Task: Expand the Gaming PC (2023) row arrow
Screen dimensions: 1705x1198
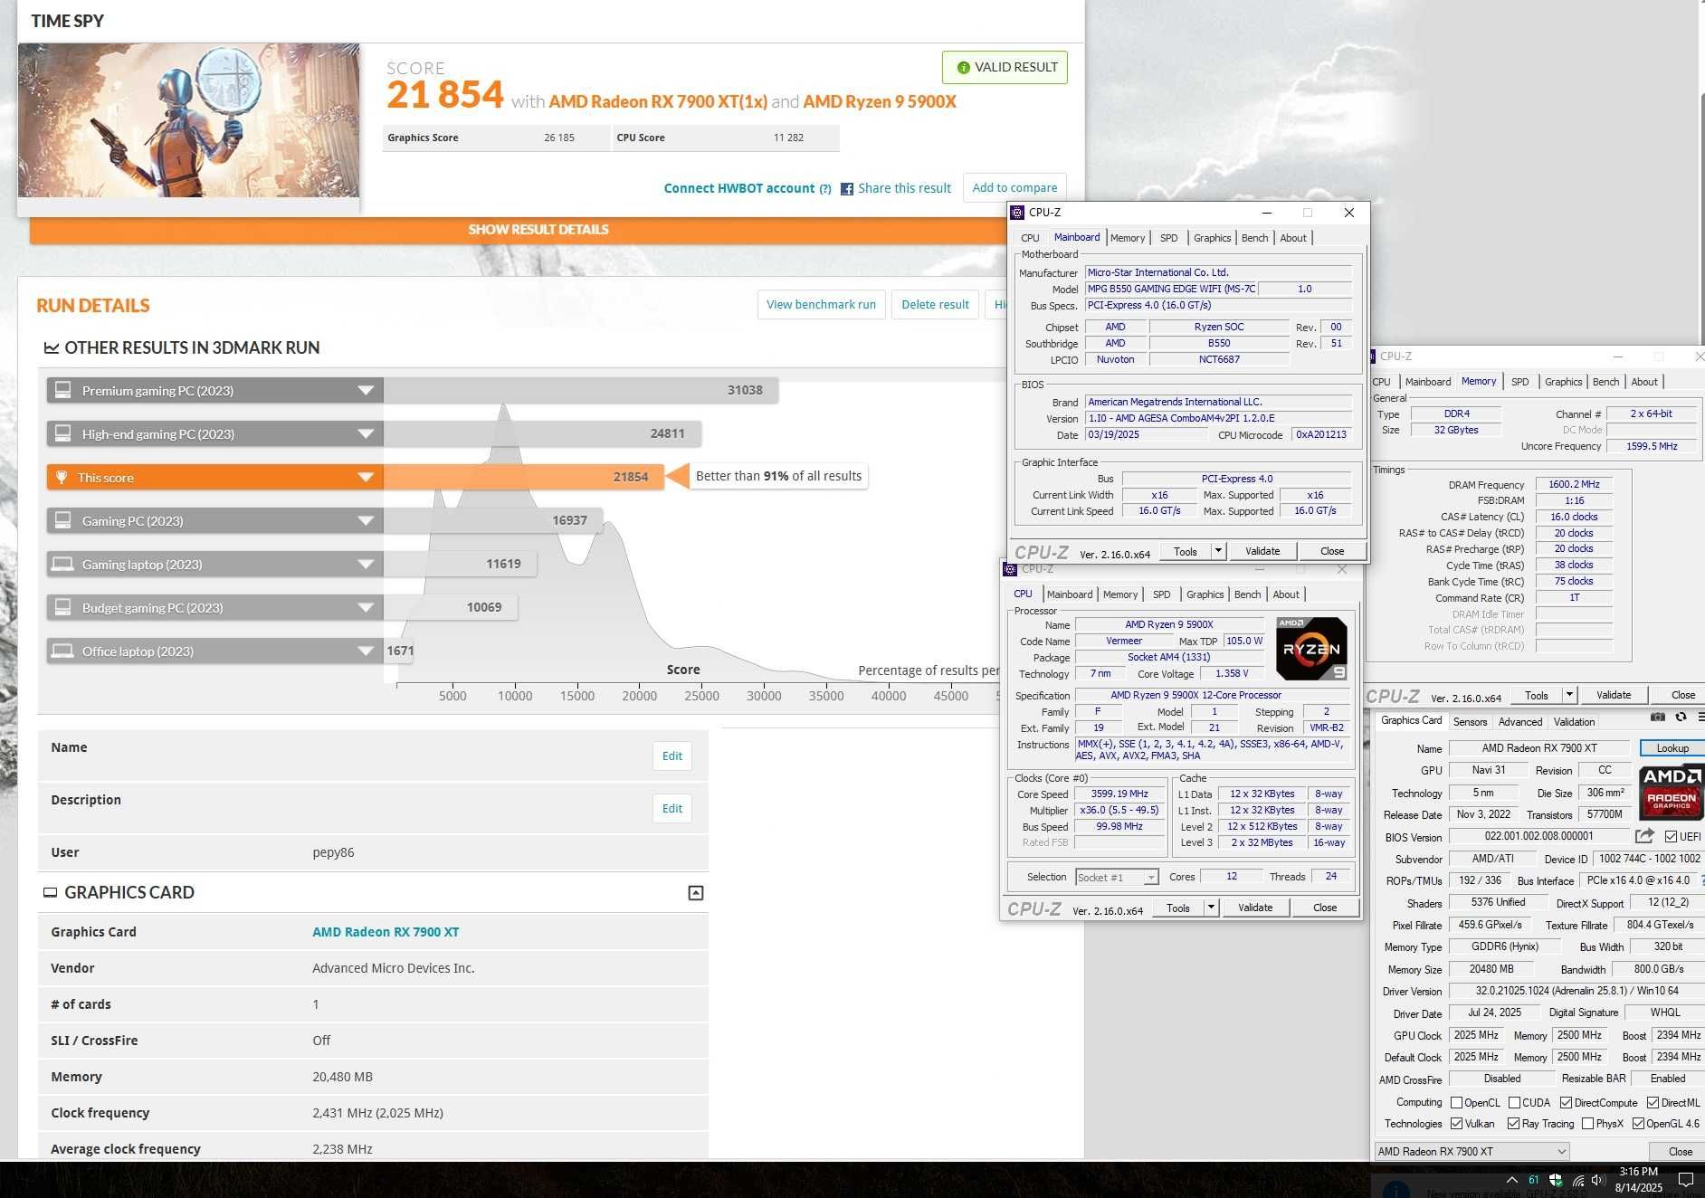Action: click(x=366, y=521)
